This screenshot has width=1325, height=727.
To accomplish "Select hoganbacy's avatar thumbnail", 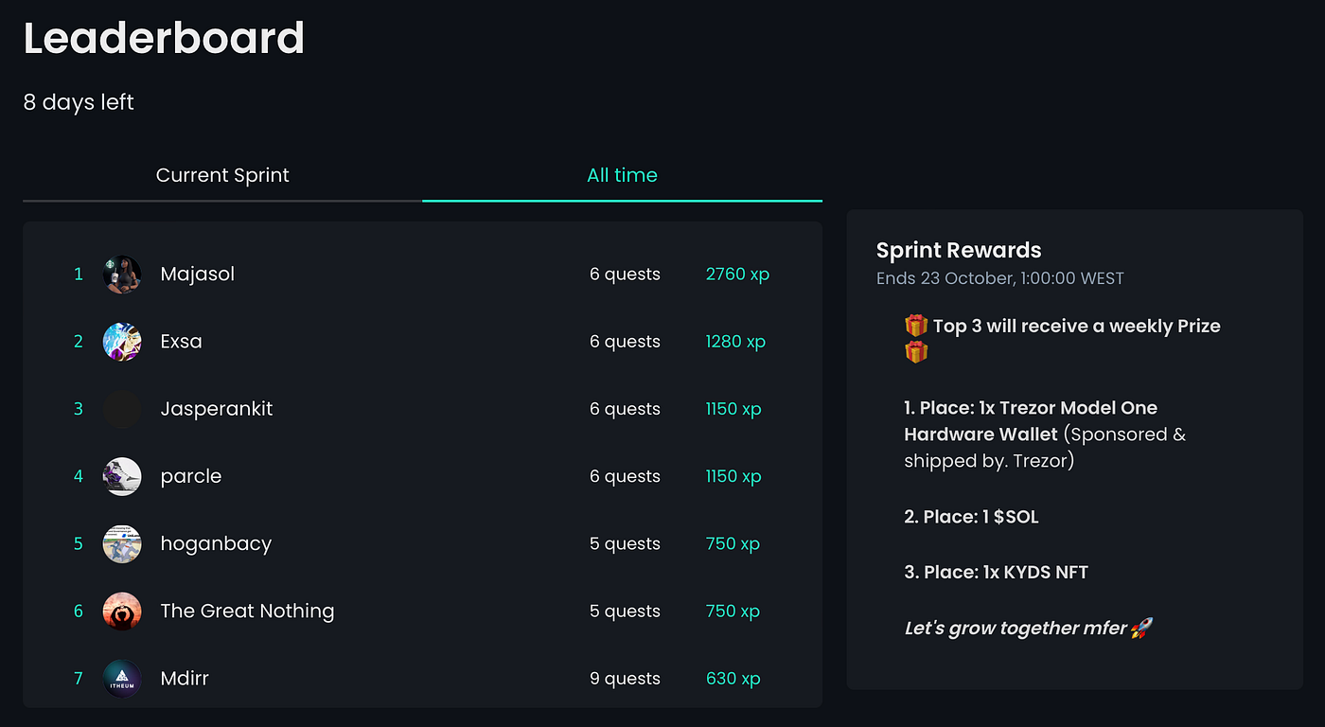I will point(121,543).
